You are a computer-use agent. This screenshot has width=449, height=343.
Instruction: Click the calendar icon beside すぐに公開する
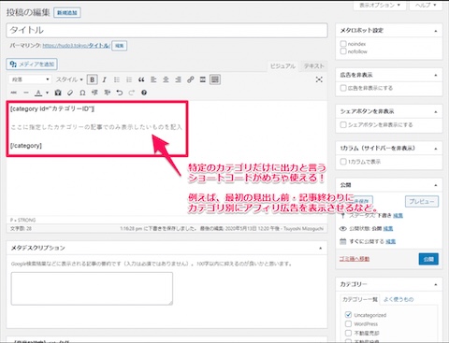(x=343, y=241)
